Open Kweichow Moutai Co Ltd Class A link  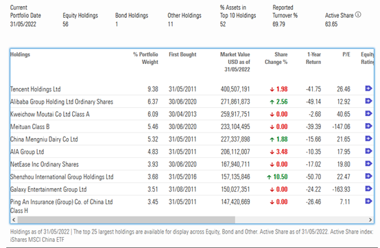pyautogui.click(x=50, y=114)
